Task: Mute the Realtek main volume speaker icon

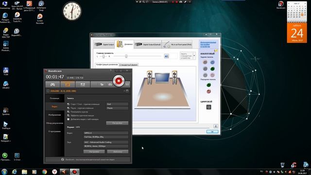Action: point(166,56)
